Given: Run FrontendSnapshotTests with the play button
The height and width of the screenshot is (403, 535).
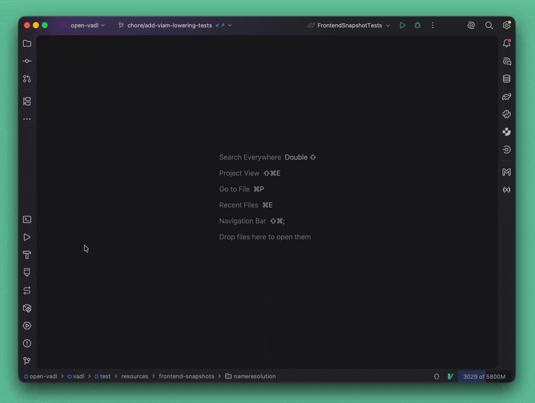Looking at the screenshot, I should (403, 25).
